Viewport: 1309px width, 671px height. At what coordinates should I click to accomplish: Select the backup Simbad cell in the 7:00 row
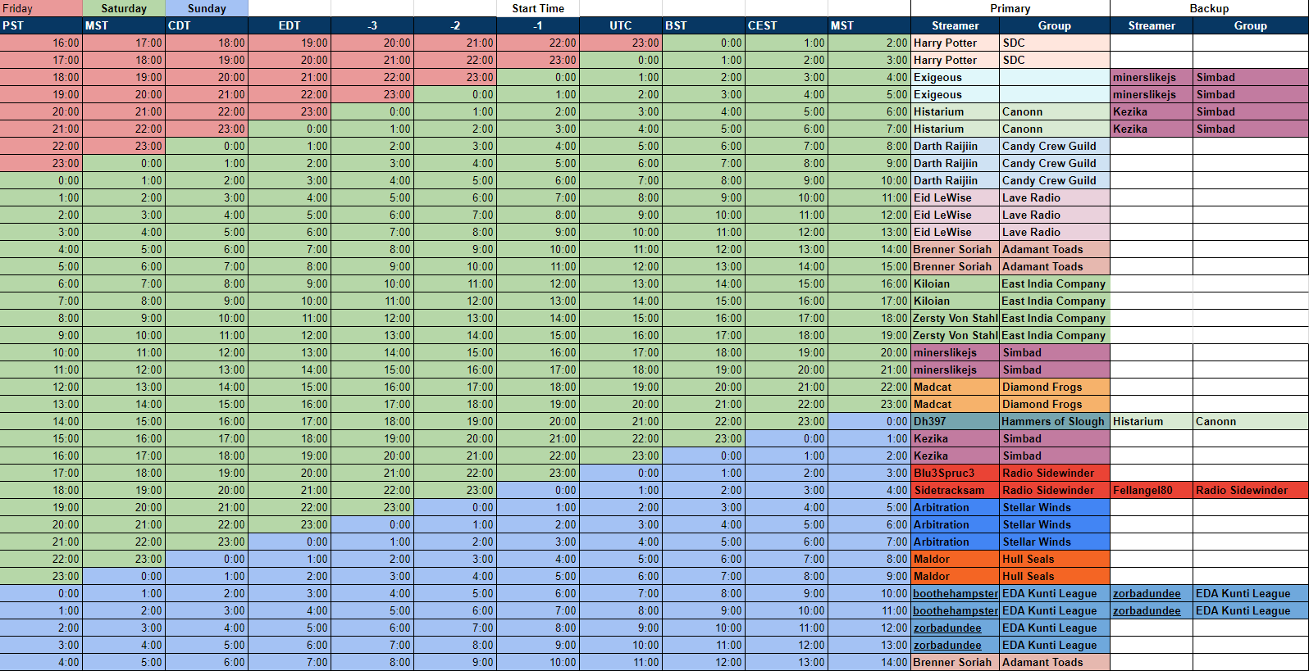[x=1251, y=129]
